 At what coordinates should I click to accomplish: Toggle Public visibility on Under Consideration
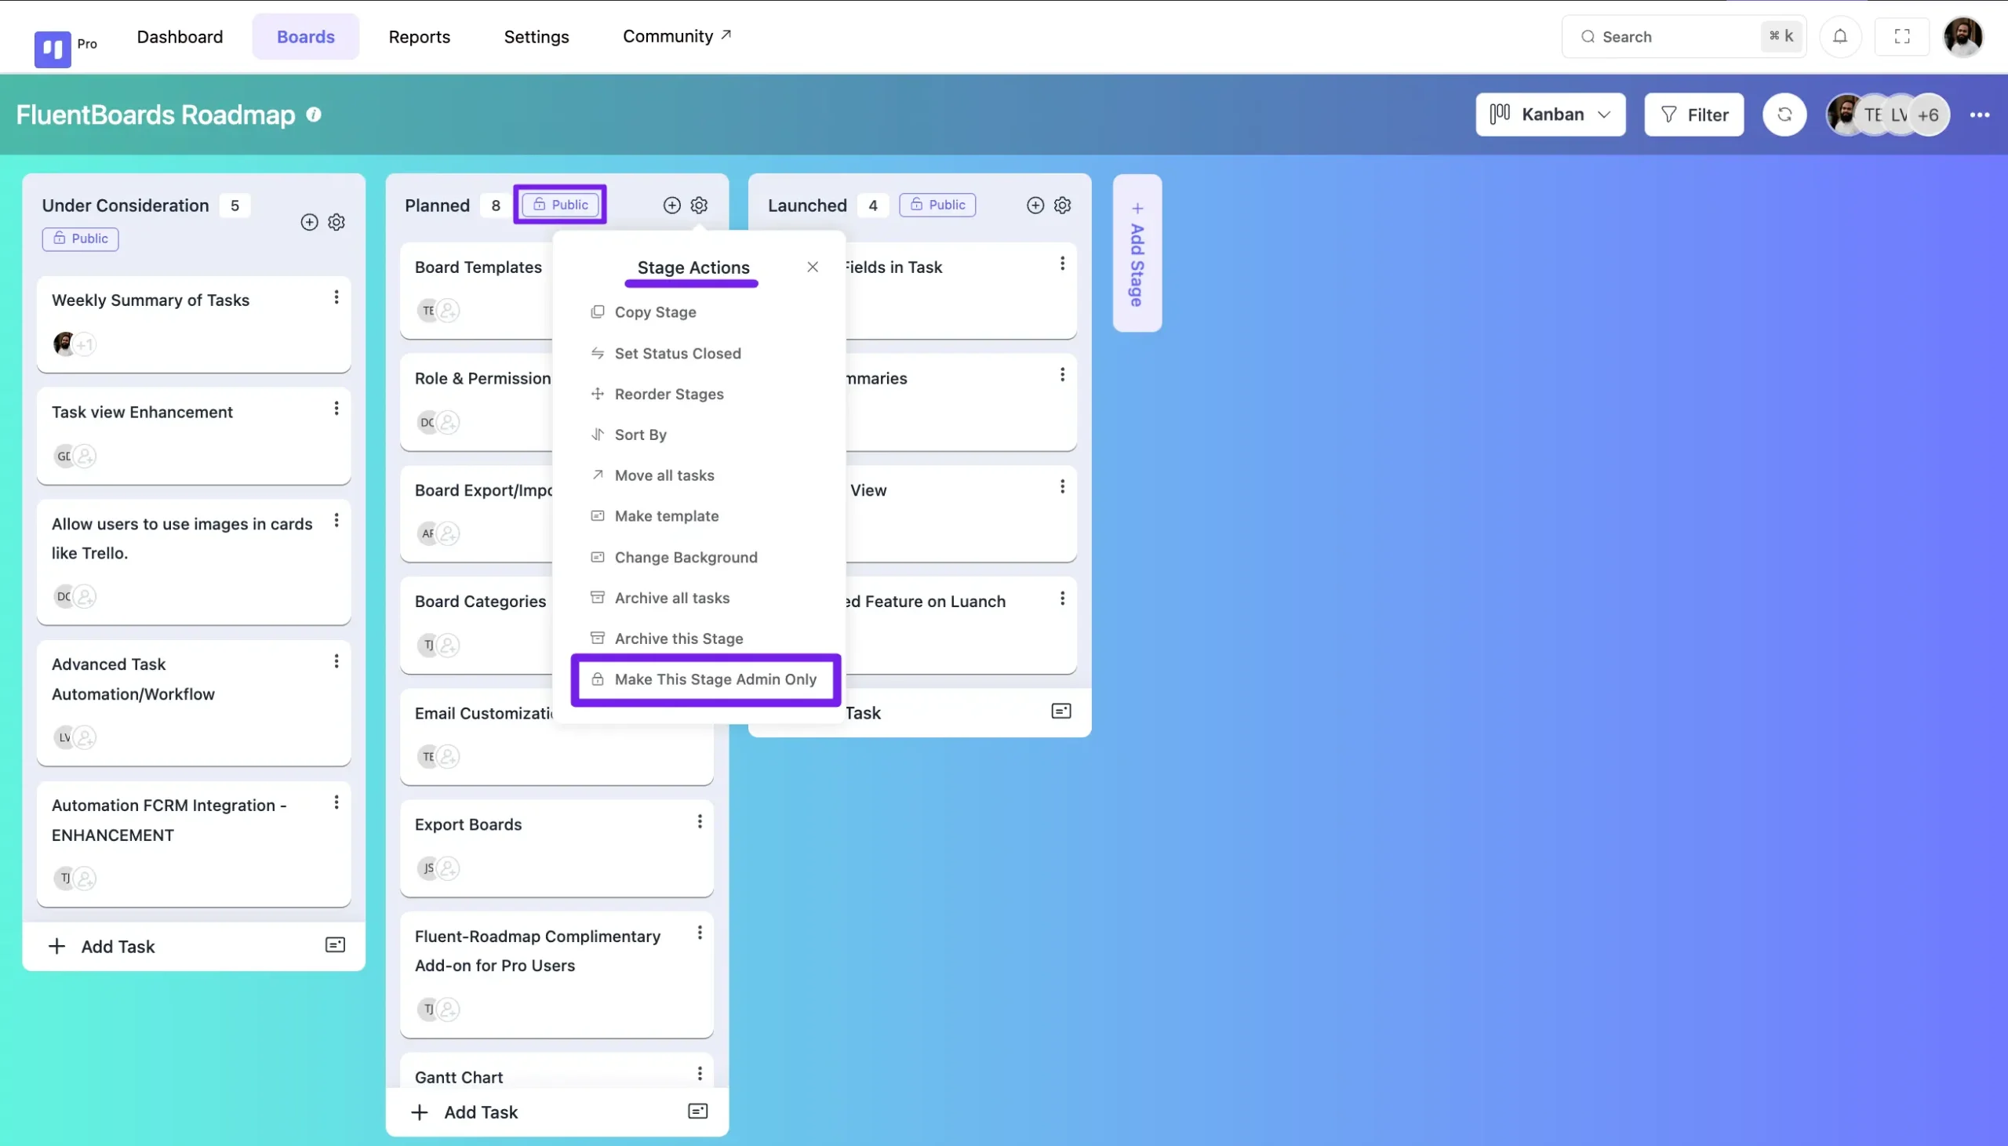[x=80, y=238]
